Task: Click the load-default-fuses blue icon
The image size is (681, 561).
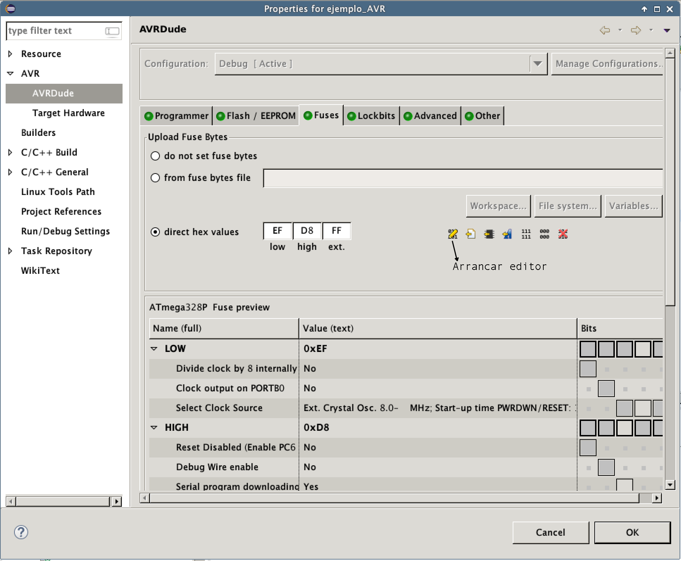Action: [x=507, y=234]
